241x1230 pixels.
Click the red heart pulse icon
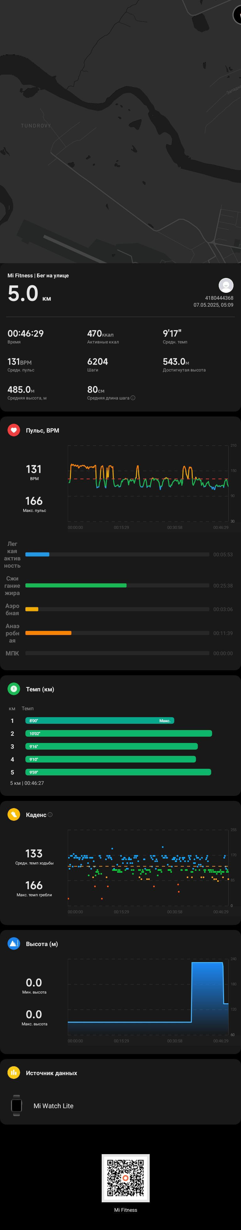coord(14,430)
